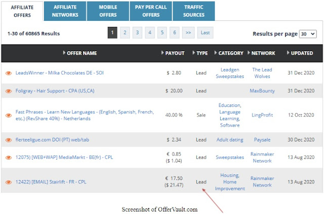
Task: Click the eye icon beside Stairlift FR offer
Action: tap(9, 182)
